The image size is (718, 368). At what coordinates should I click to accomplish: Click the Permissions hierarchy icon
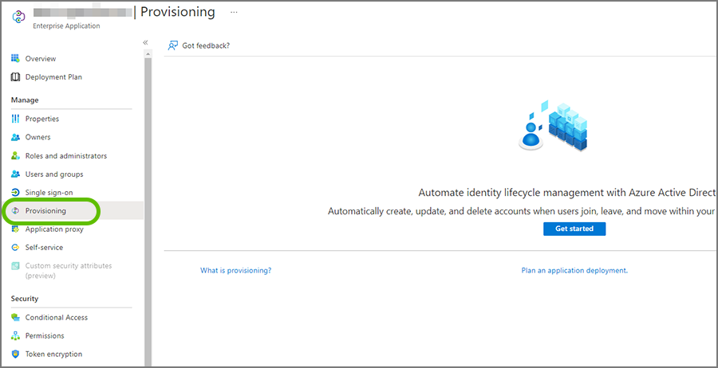pyautogui.click(x=16, y=335)
